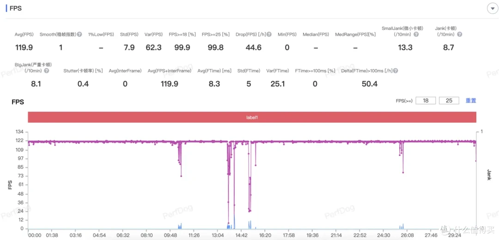Open help icon next to Jank(卡顿) (/10min)
Viewport: 499px width, 240px height.
click(460, 34)
